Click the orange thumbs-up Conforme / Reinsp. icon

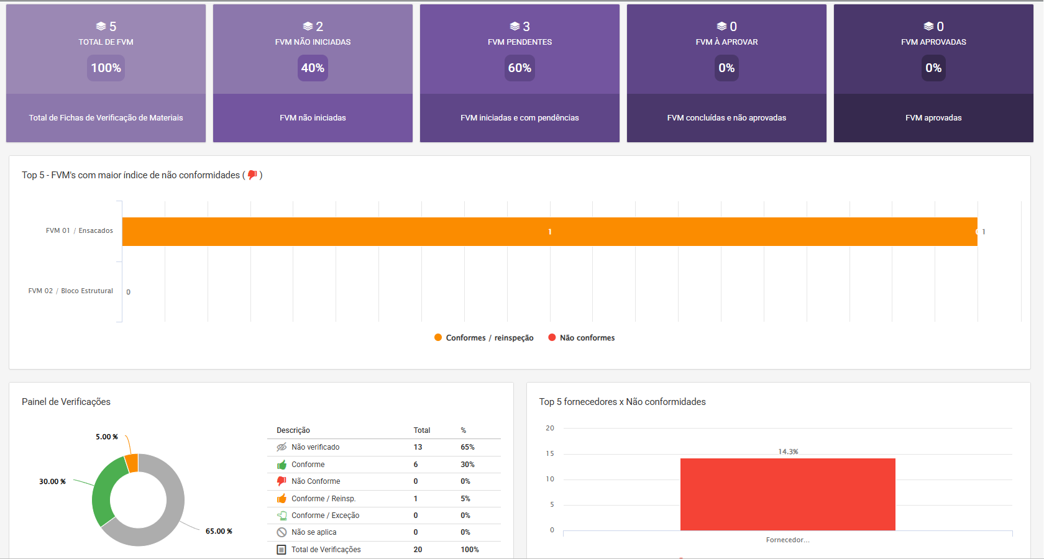point(282,498)
